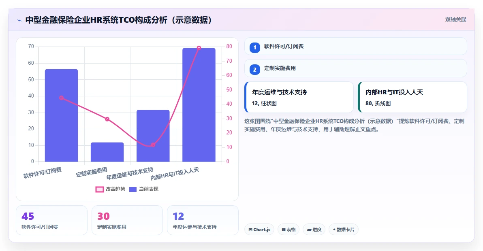The image size is (483, 251).
Task: Click the 内部HR与IT投入人天 bar in chart
Action: [199, 105]
